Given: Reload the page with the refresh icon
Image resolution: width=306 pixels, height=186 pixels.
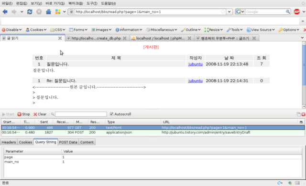Looking at the screenshot, I should pos(30,11).
